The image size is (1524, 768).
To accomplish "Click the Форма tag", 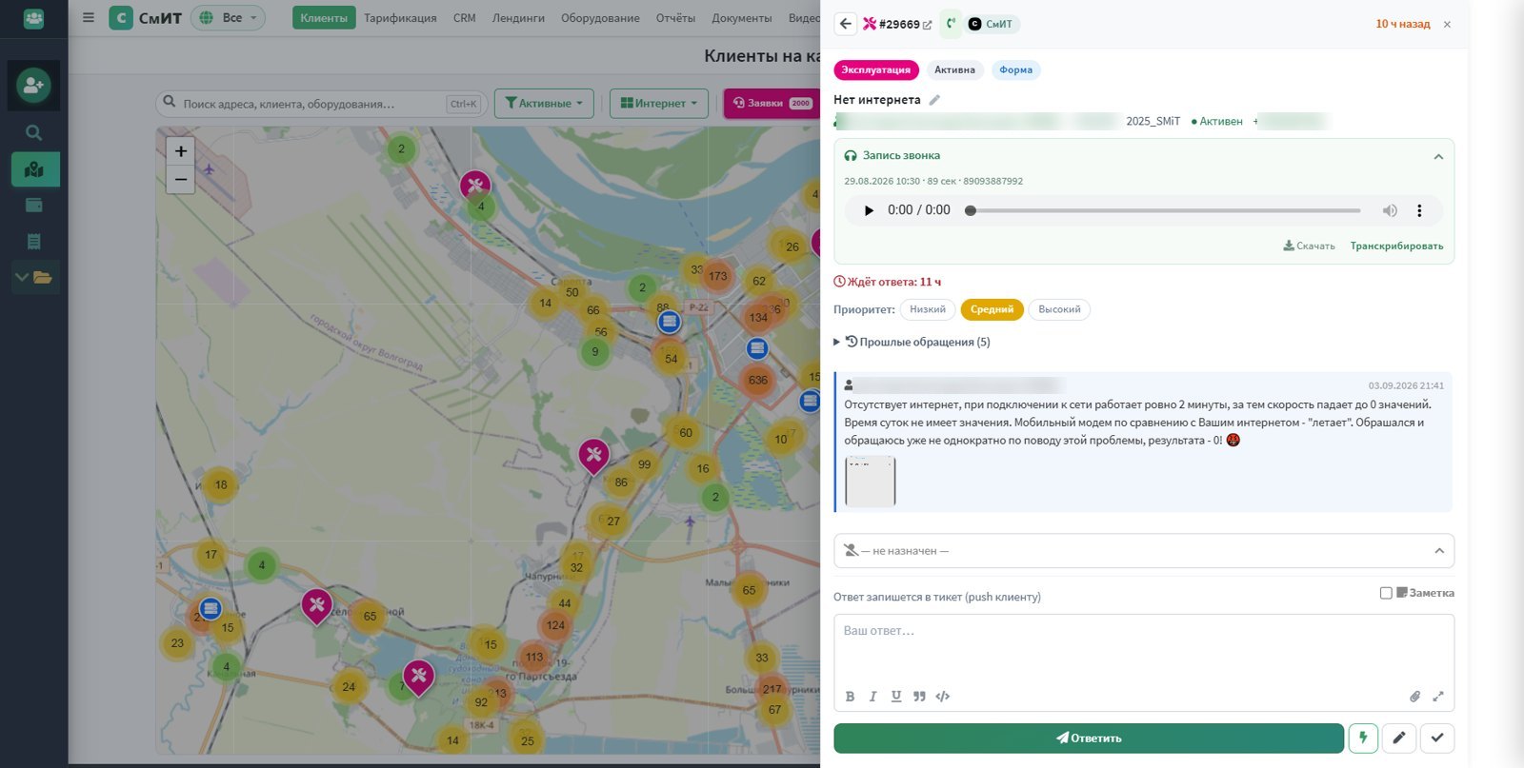I will 1016,69.
